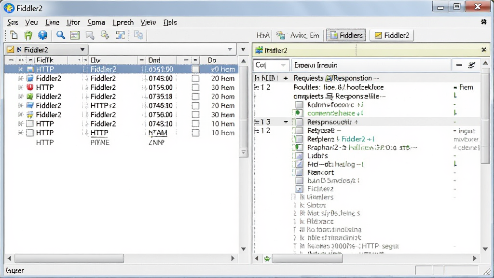
Task: Click the filter field reading Eroeni Irrauin
Action: (370, 65)
